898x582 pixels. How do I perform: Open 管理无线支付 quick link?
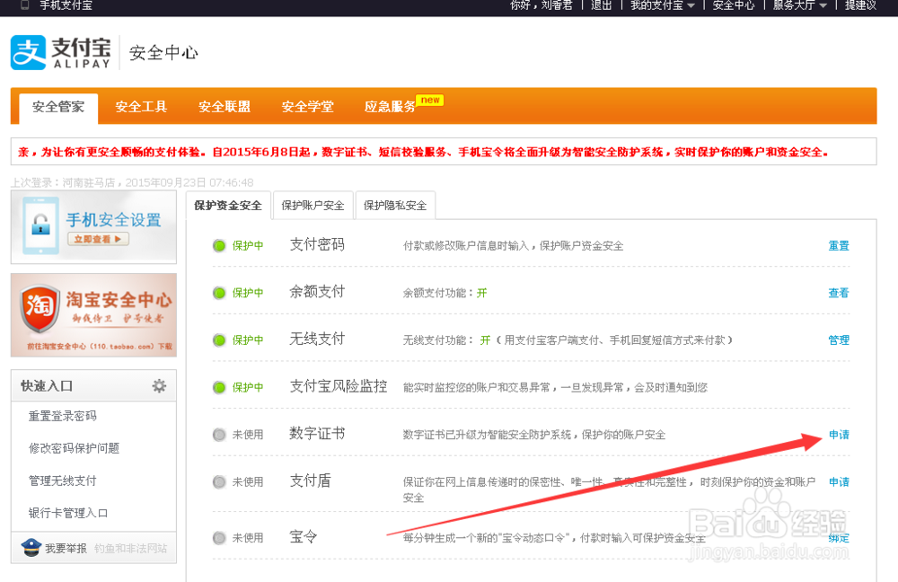(x=63, y=481)
